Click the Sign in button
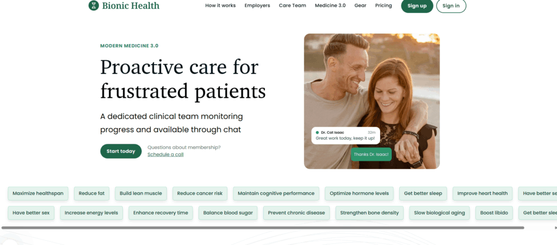Screen dimensions: 557x245 pyautogui.click(x=451, y=5)
